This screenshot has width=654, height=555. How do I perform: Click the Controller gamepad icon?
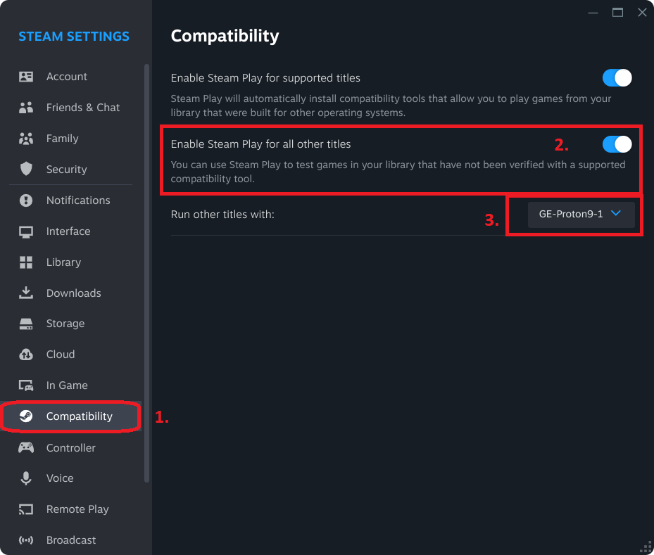tap(26, 448)
